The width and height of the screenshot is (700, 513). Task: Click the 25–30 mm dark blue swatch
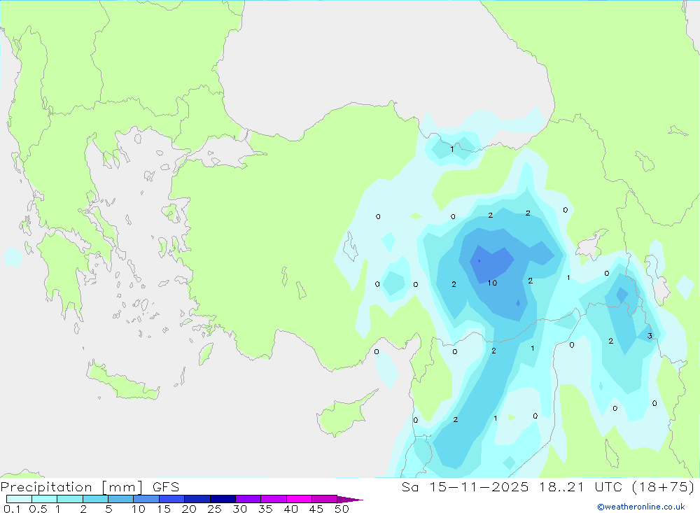(223, 499)
